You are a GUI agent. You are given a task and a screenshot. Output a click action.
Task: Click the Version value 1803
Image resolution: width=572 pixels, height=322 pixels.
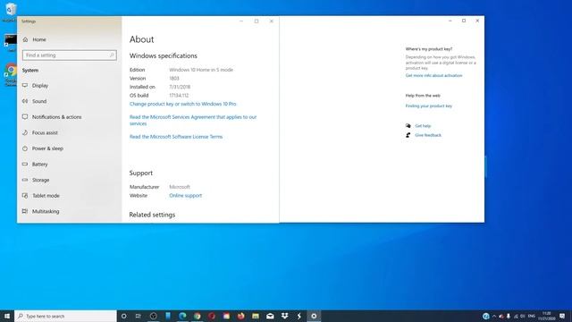[x=174, y=78]
